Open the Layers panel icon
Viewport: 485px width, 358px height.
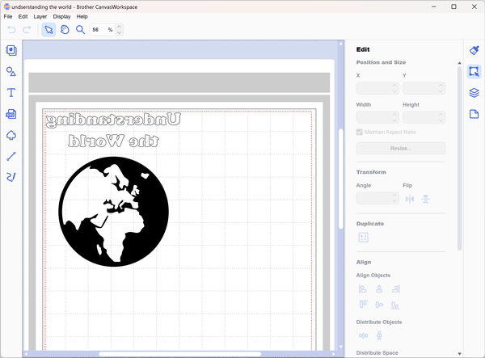[474, 93]
